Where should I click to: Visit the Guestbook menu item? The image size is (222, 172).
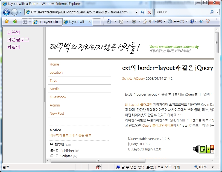pyautogui.click(x=58, y=97)
